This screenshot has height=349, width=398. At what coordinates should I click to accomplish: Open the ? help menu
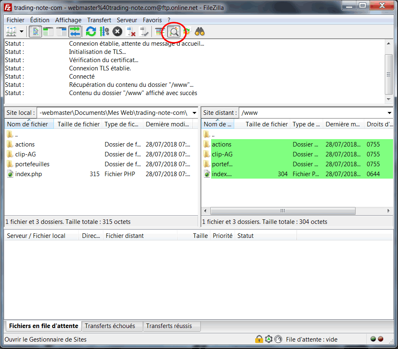tap(169, 20)
